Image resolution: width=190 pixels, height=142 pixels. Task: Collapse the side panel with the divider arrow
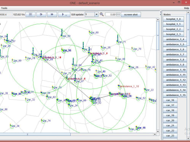click(x=160, y=15)
